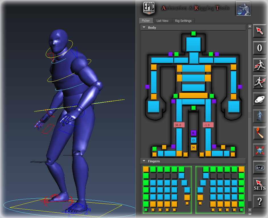
Task: Select the neck control in the picker
Action: [x=194, y=58]
